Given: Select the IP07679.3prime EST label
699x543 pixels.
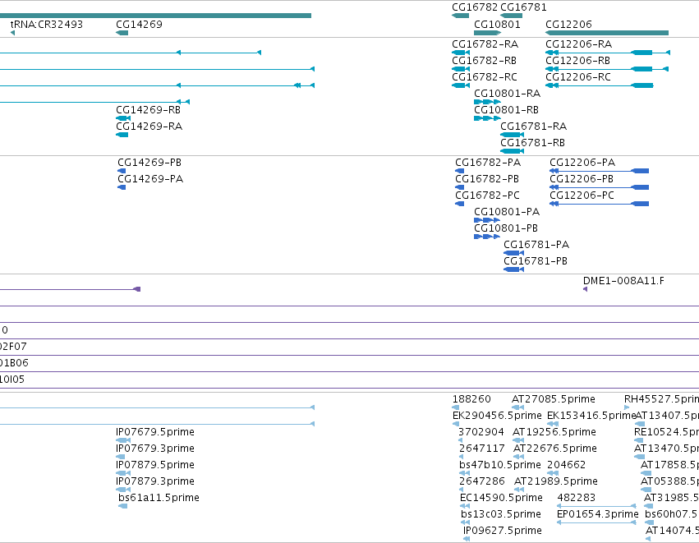Looking at the screenshot, I should pyautogui.click(x=155, y=449).
